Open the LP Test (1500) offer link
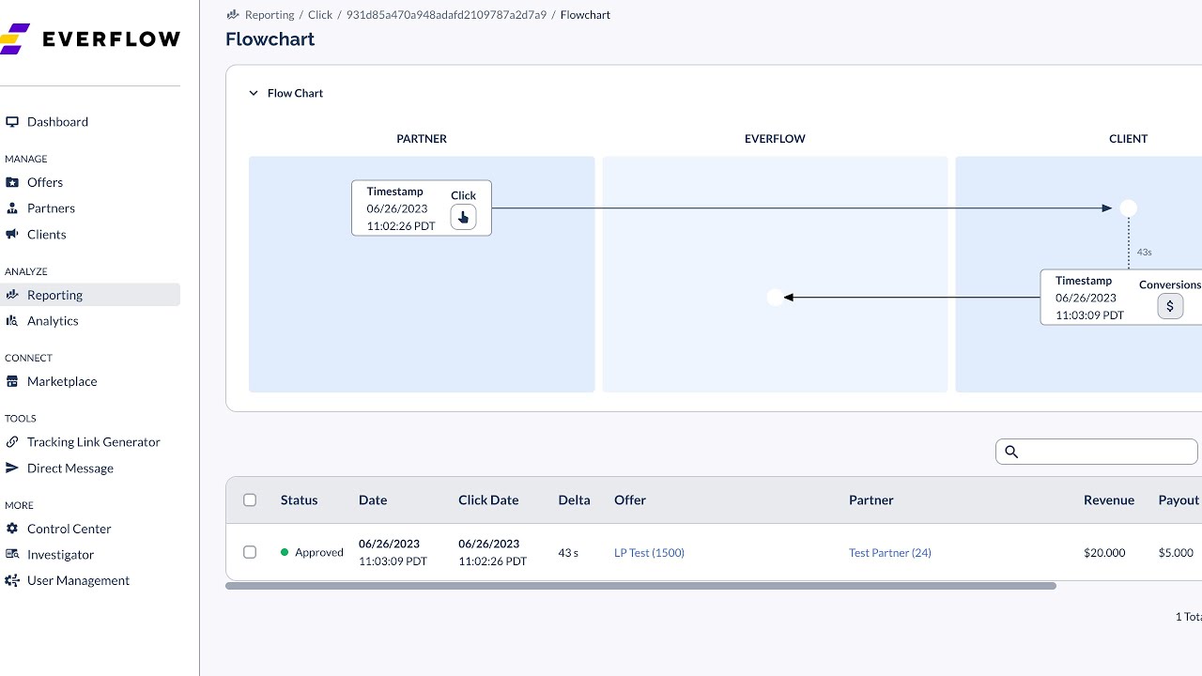 pyautogui.click(x=649, y=553)
